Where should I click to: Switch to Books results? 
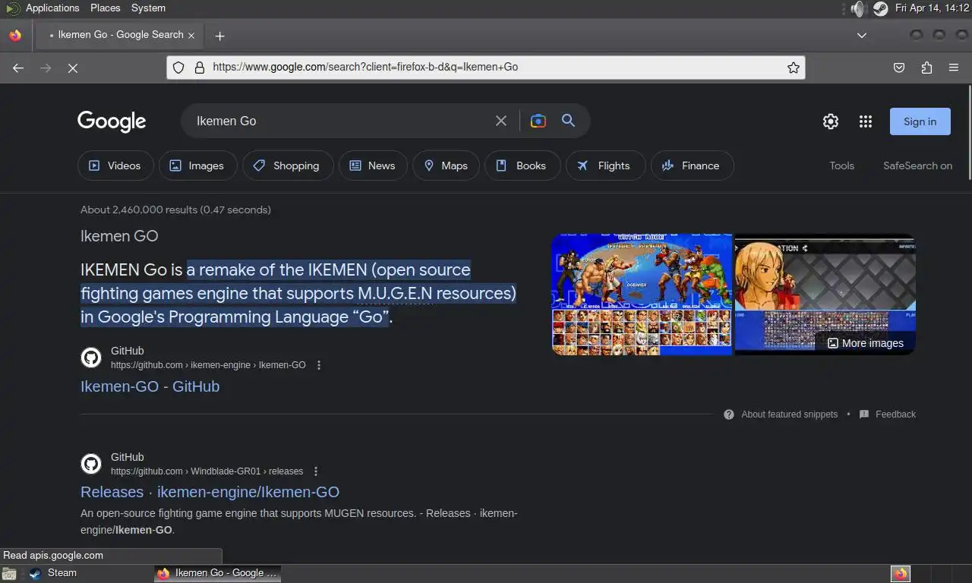coord(522,165)
